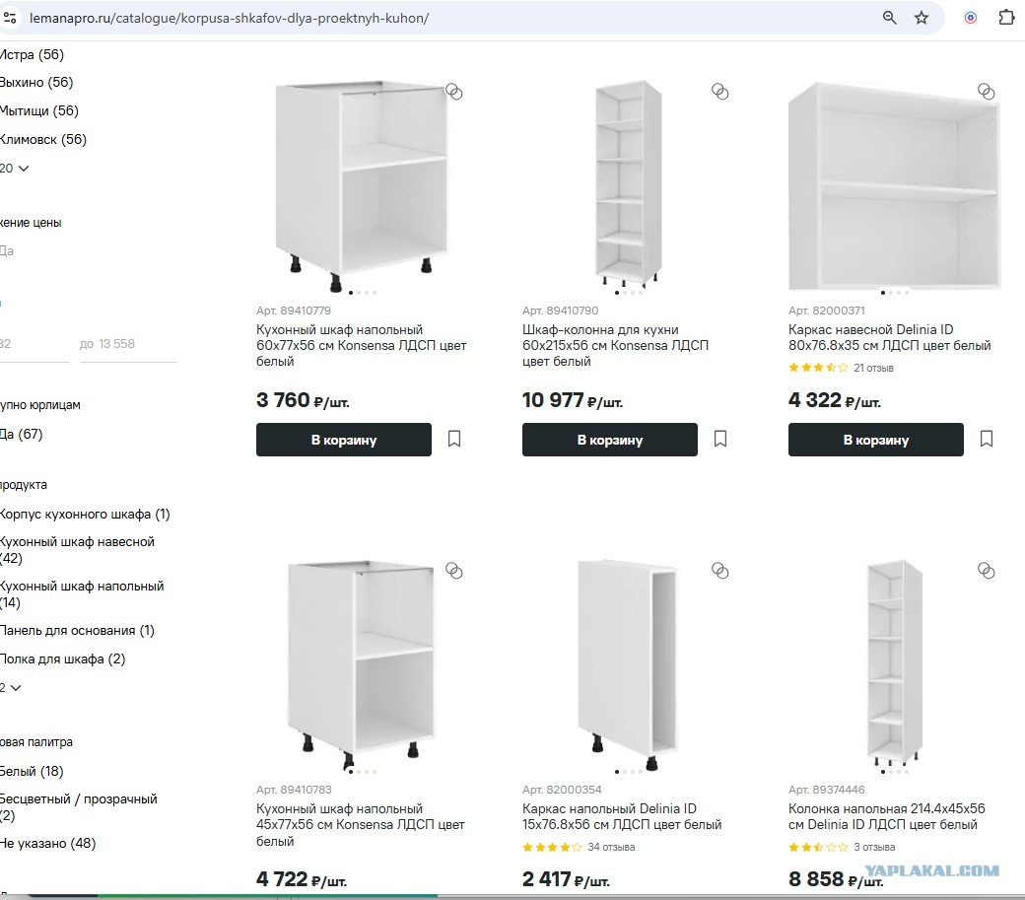
Task: Add Каркас навесной Delinia to comparison
Action: (x=986, y=92)
